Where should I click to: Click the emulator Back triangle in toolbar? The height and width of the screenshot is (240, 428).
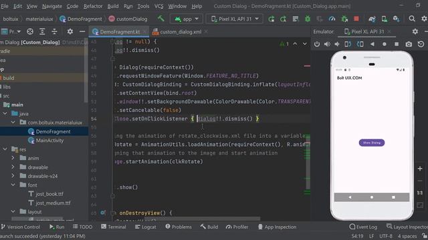point(372,44)
